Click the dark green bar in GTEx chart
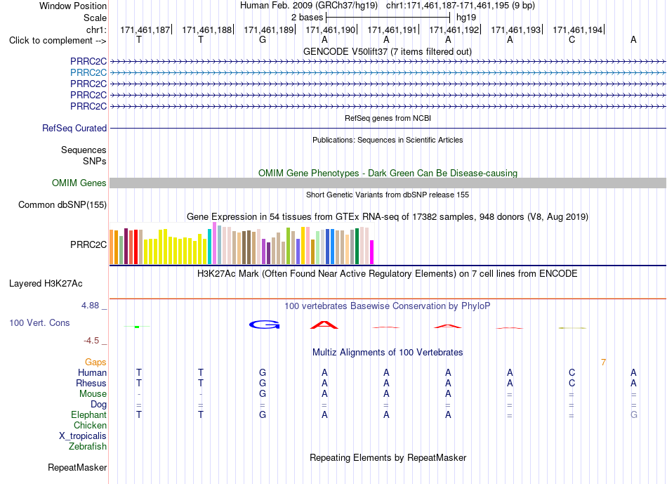 [x=357, y=246]
